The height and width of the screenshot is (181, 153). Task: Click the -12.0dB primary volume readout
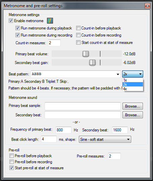click(129, 54)
